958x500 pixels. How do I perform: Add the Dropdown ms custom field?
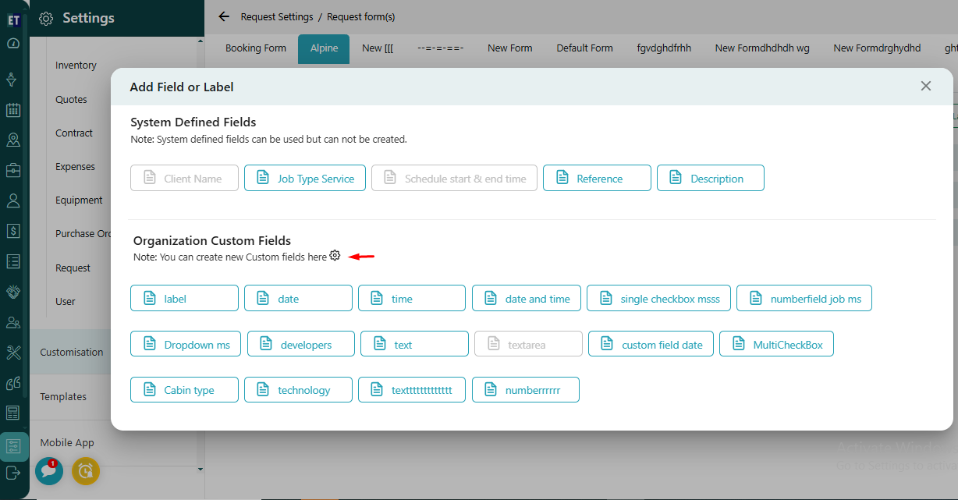click(x=186, y=345)
